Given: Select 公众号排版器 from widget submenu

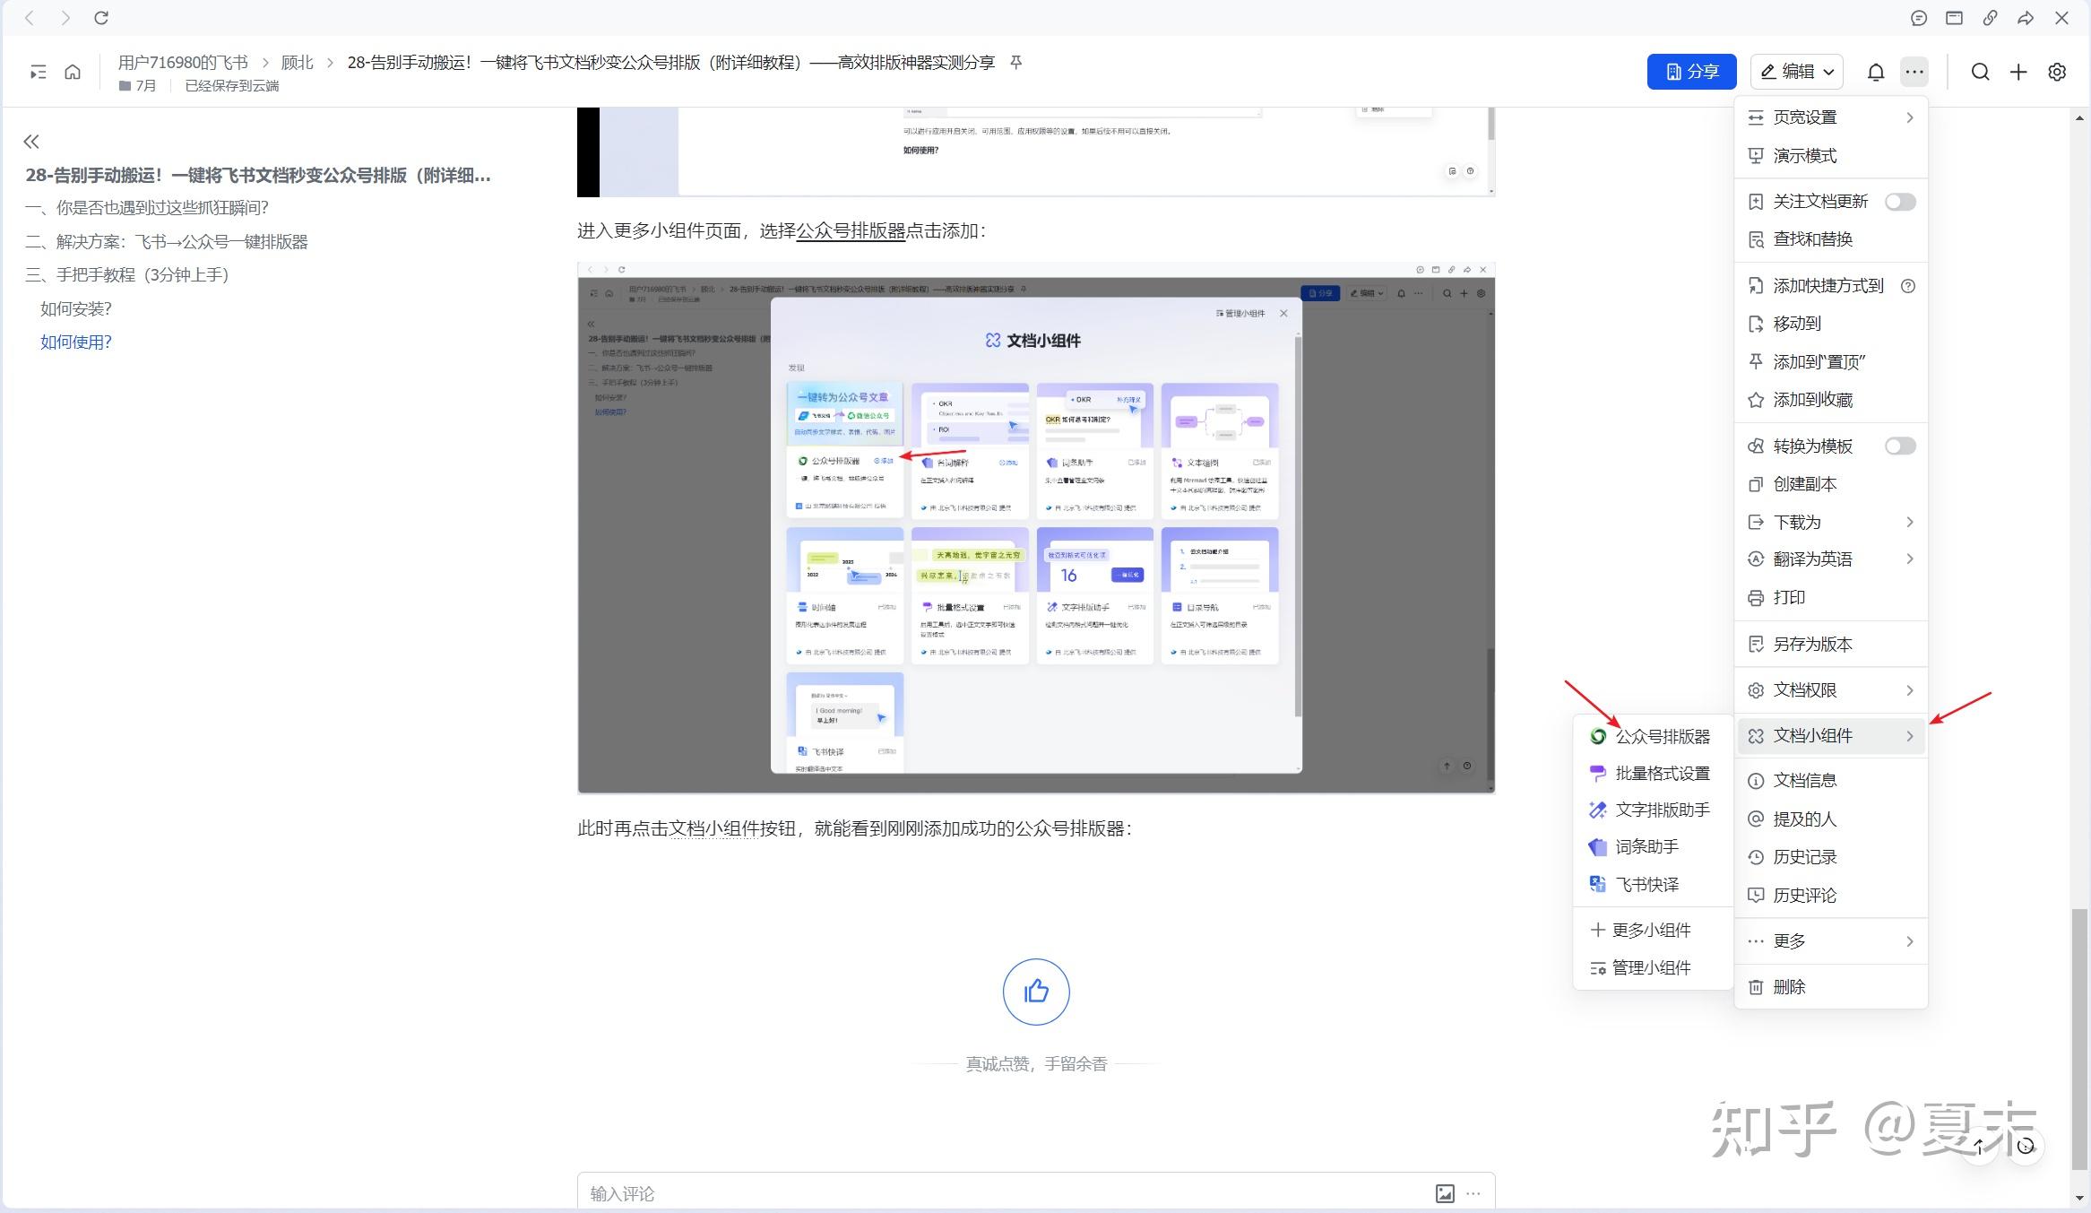Looking at the screenshot, I should tap(1661, 737).
